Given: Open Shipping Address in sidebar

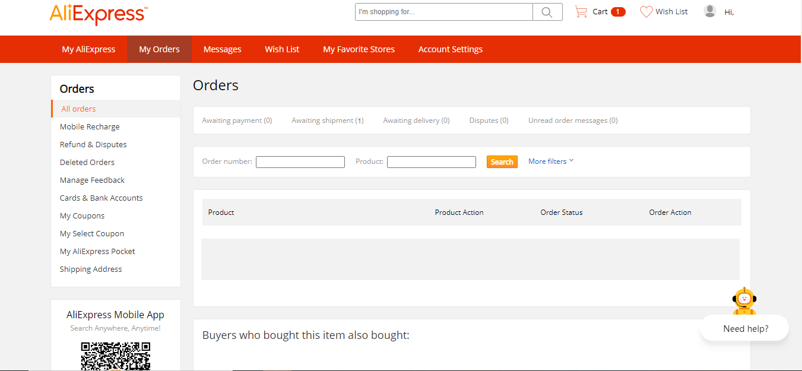Looking at the screenshot, I should click(91, 269).
